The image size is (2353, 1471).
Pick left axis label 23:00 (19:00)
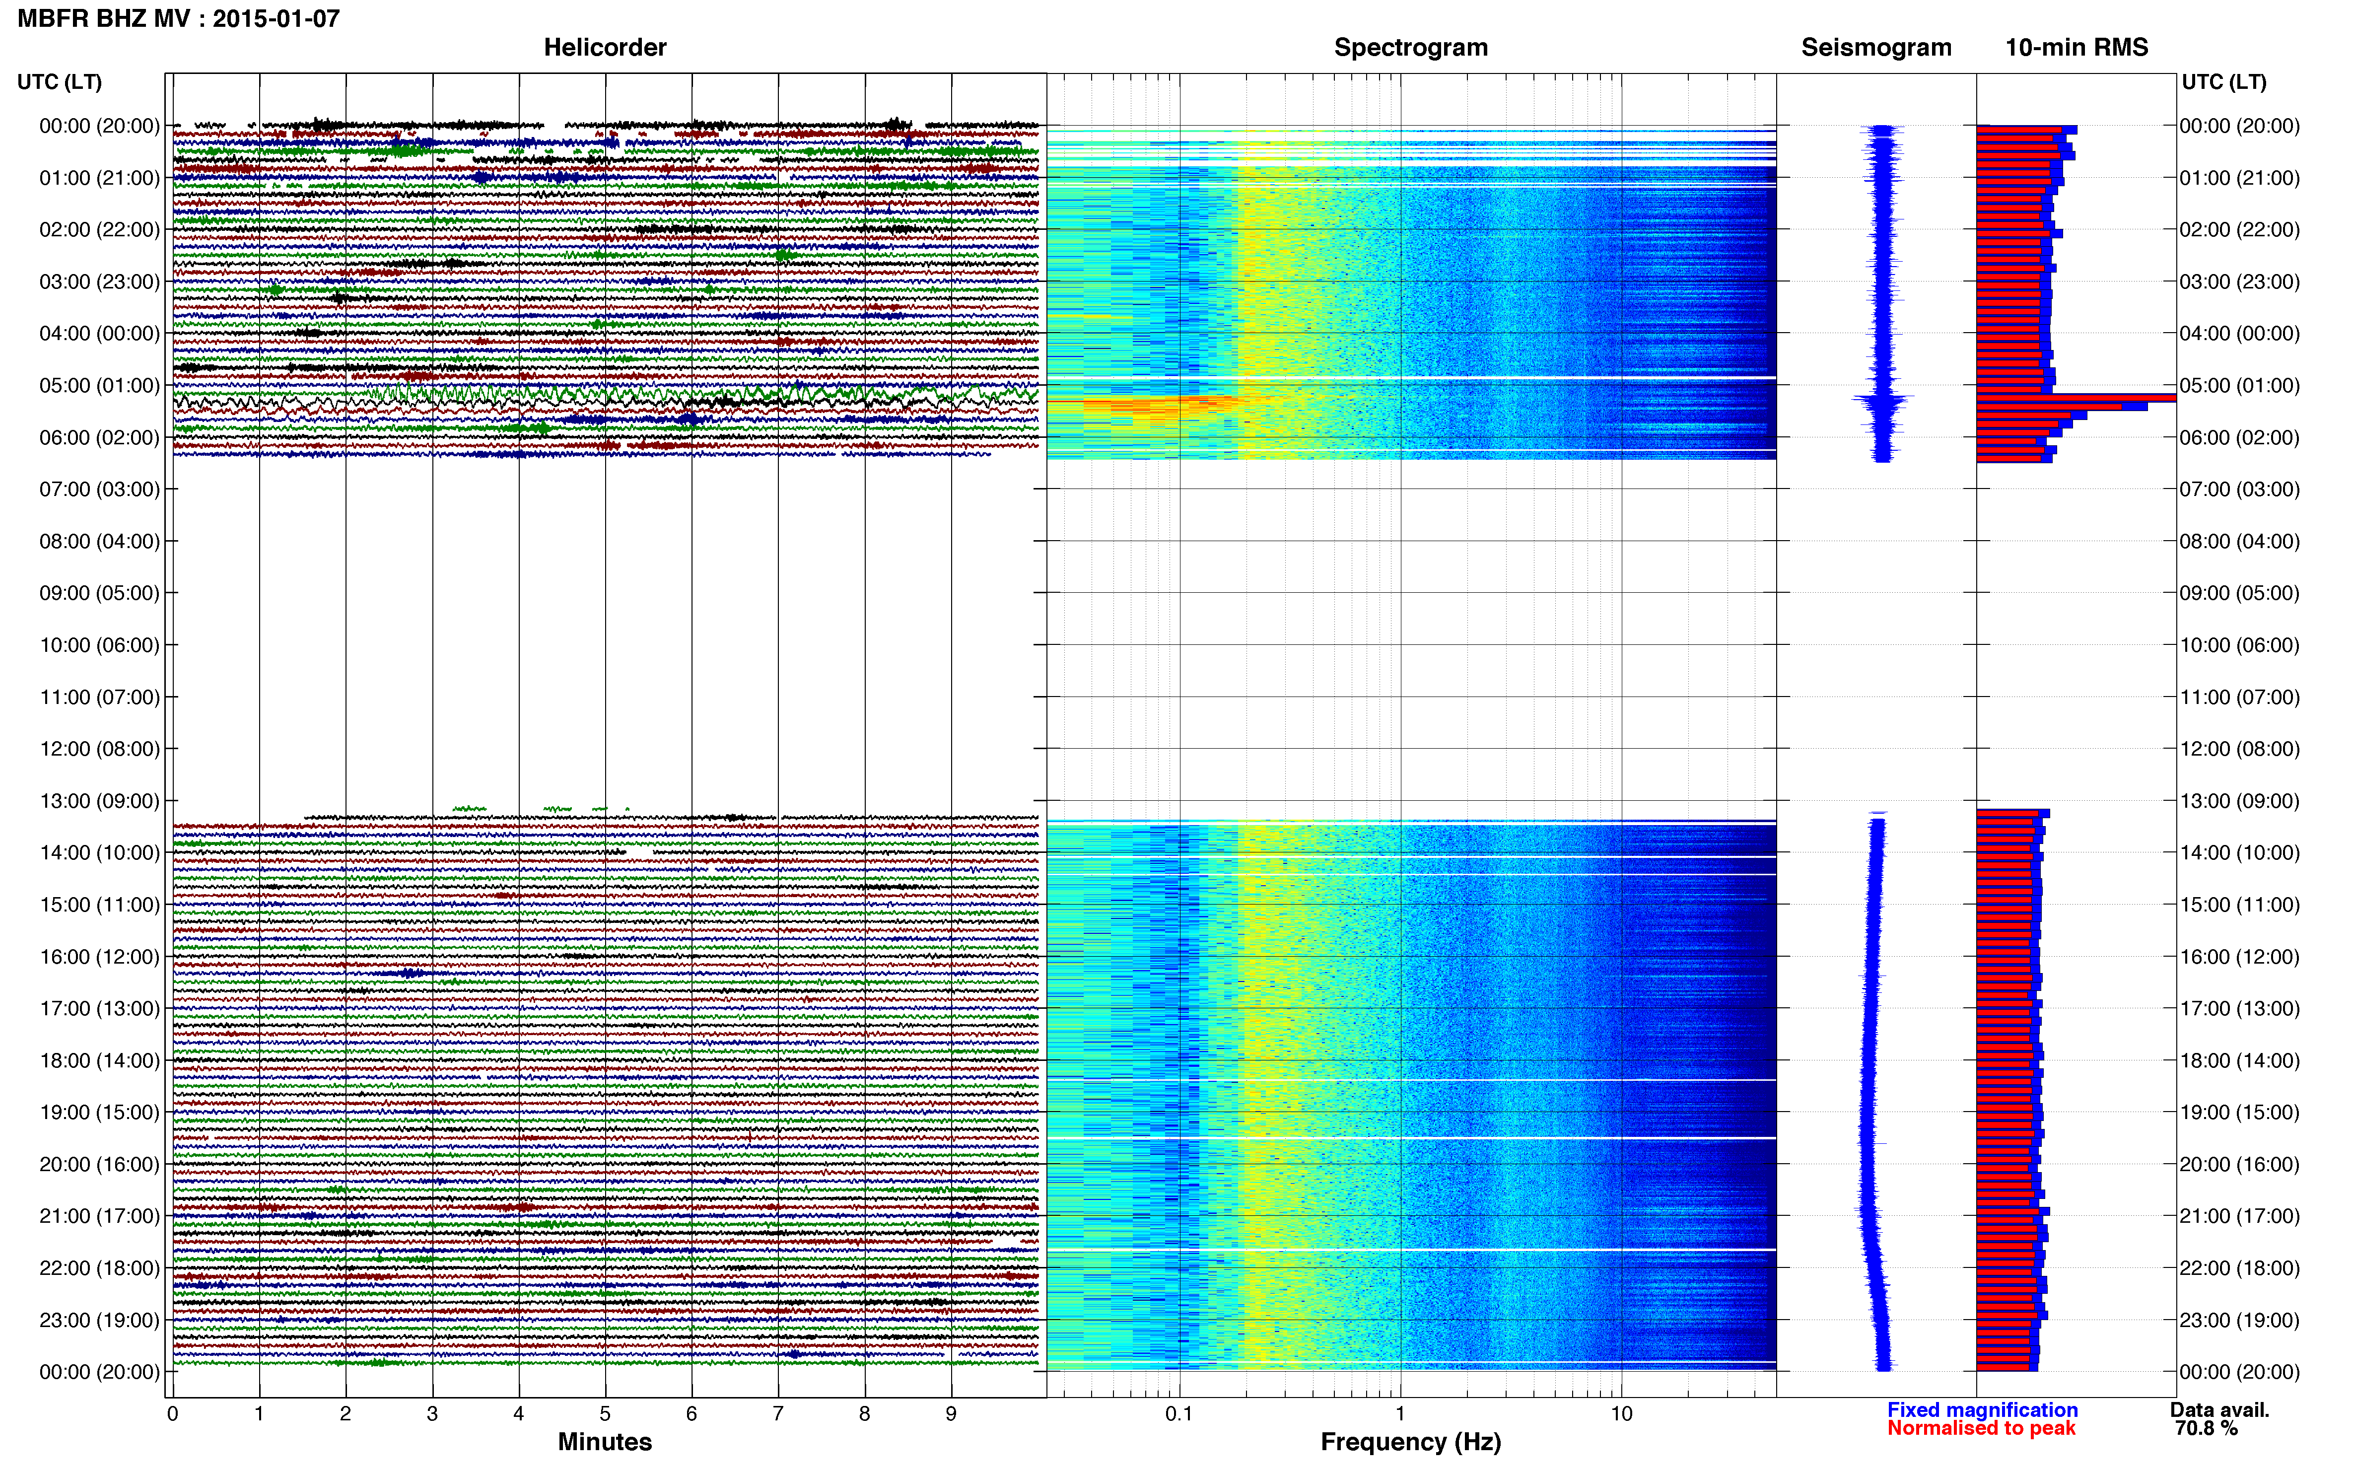(x=99, y=1320)
